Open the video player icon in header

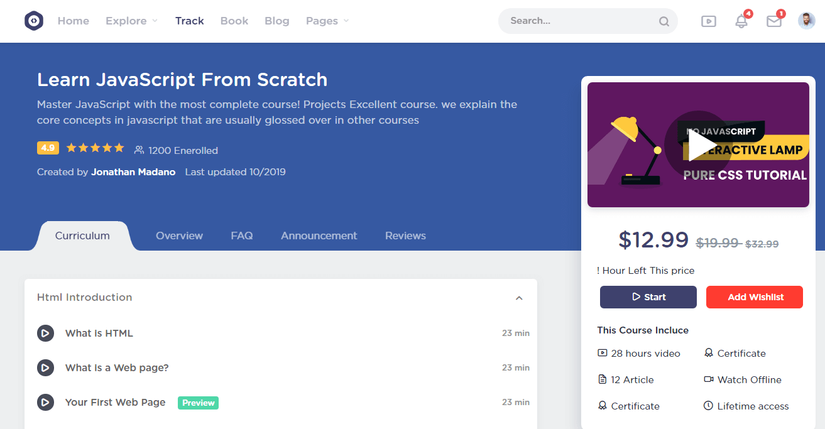click(x=709, y=21)
